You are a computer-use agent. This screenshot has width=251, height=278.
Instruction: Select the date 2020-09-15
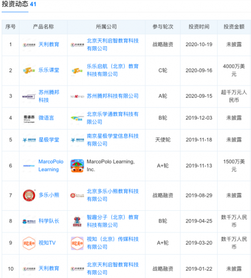click(199, 96)
